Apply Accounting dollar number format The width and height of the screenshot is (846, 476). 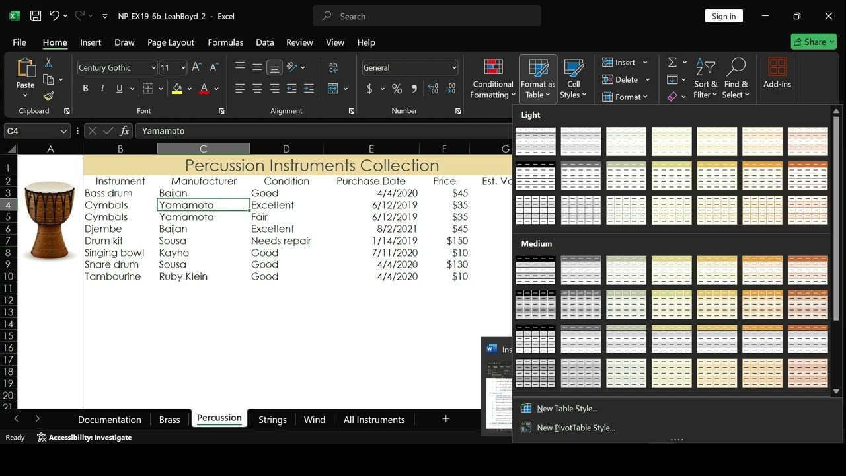tap(369, 89)
